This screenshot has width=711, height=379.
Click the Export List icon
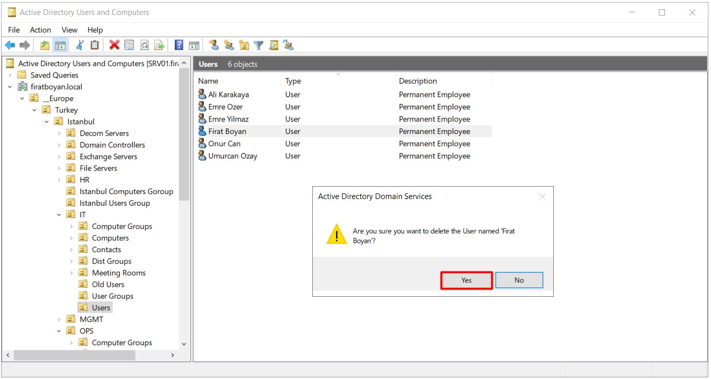coord(159,46)
